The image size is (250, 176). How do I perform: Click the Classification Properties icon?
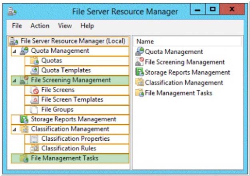tap(34, 139)
